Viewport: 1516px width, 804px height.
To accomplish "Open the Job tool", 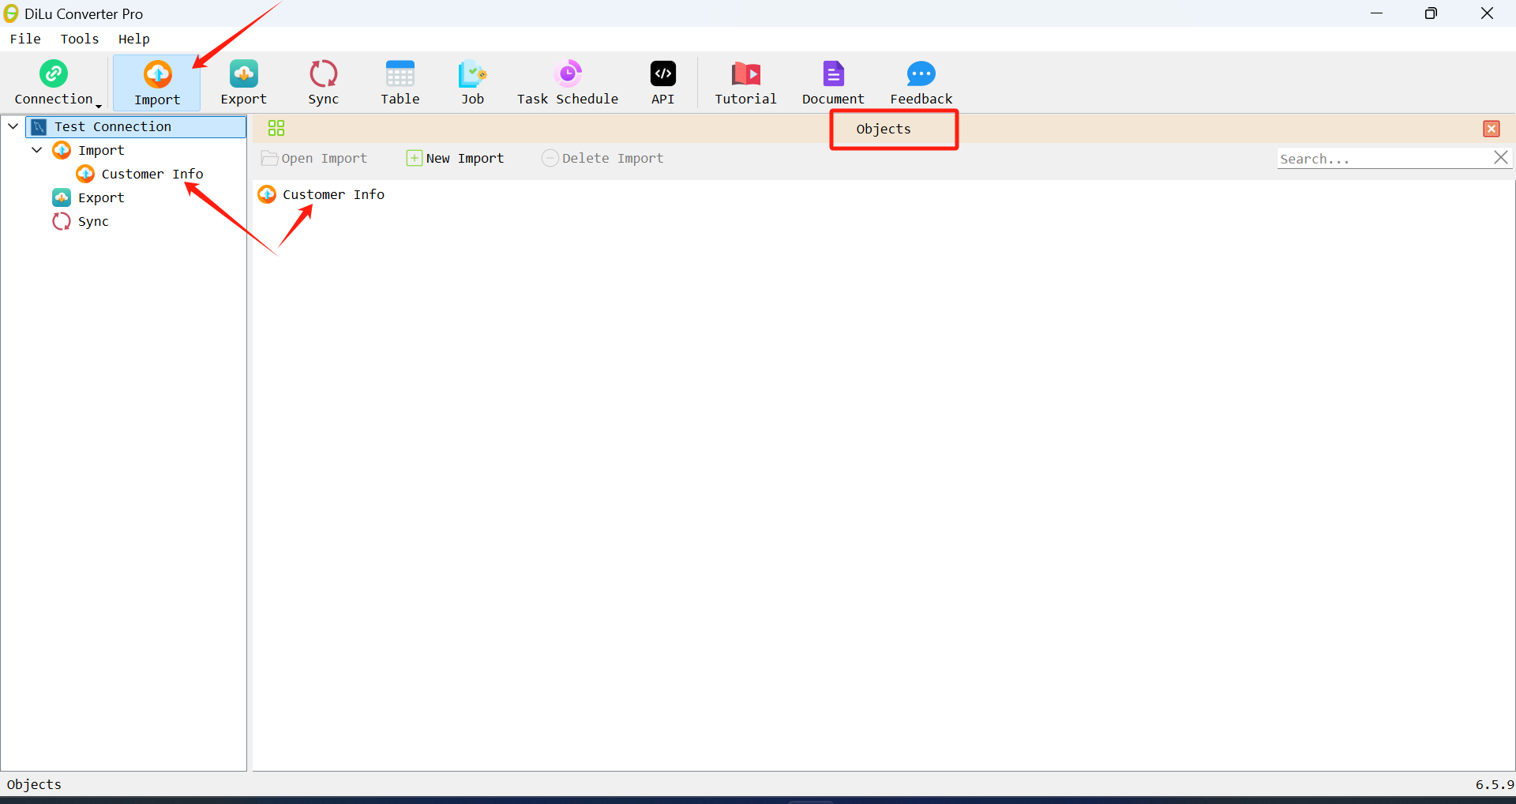I will [x=472, y=82].
